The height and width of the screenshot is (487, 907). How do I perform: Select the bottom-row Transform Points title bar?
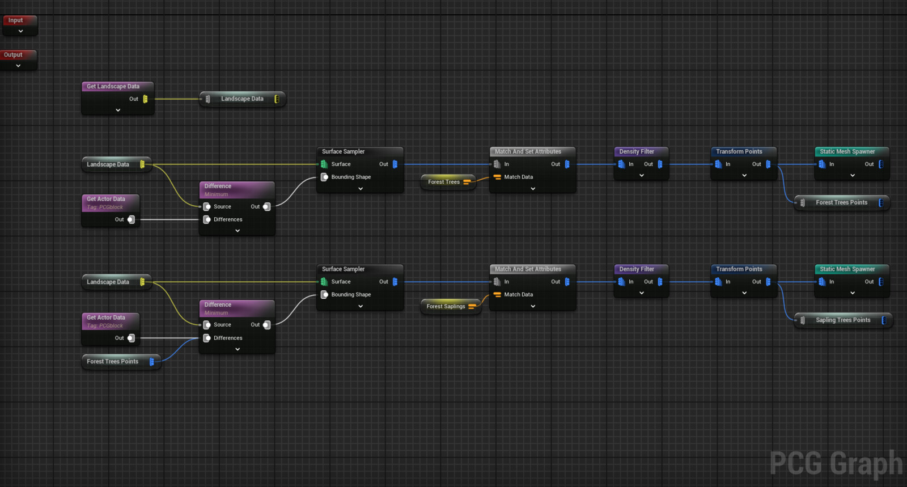744,269
